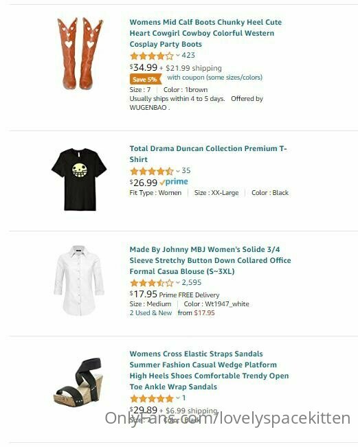Expand rating dropdown arrow beside 423 reviews

178,56
